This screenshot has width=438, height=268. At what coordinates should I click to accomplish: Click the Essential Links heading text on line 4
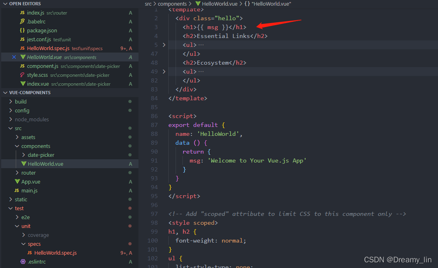(224, 36)
